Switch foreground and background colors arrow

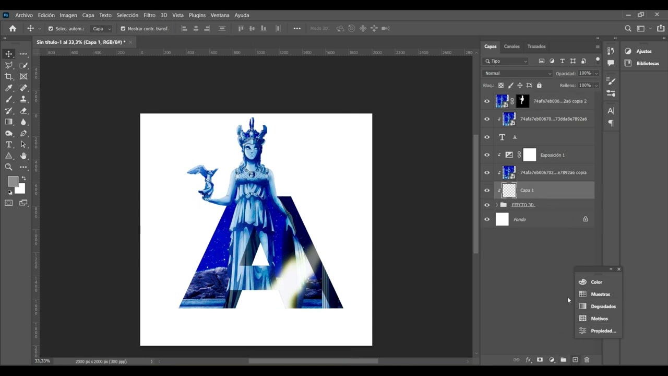pyautogui.click(x=23, y=179)
